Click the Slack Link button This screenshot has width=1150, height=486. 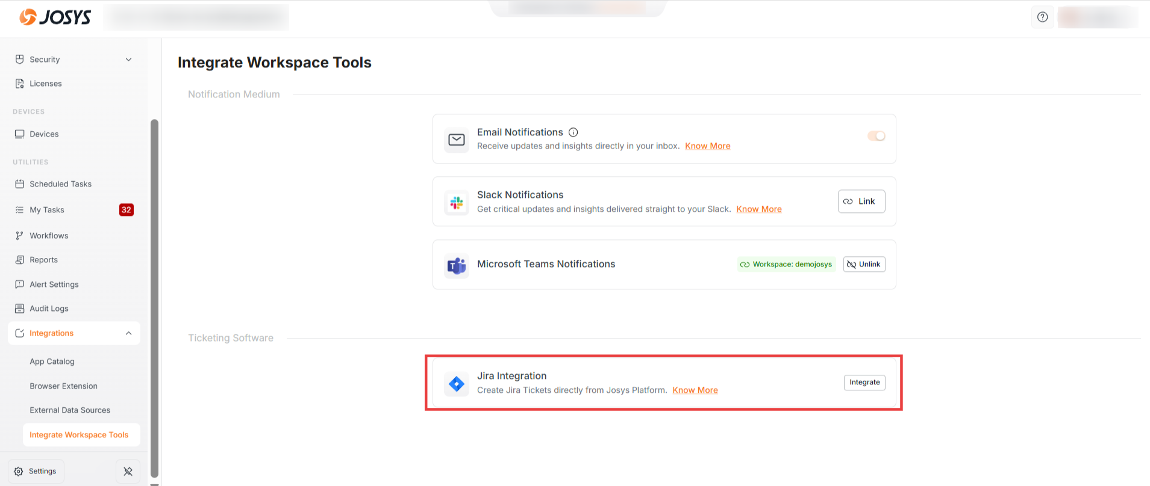tap(861, 201)
